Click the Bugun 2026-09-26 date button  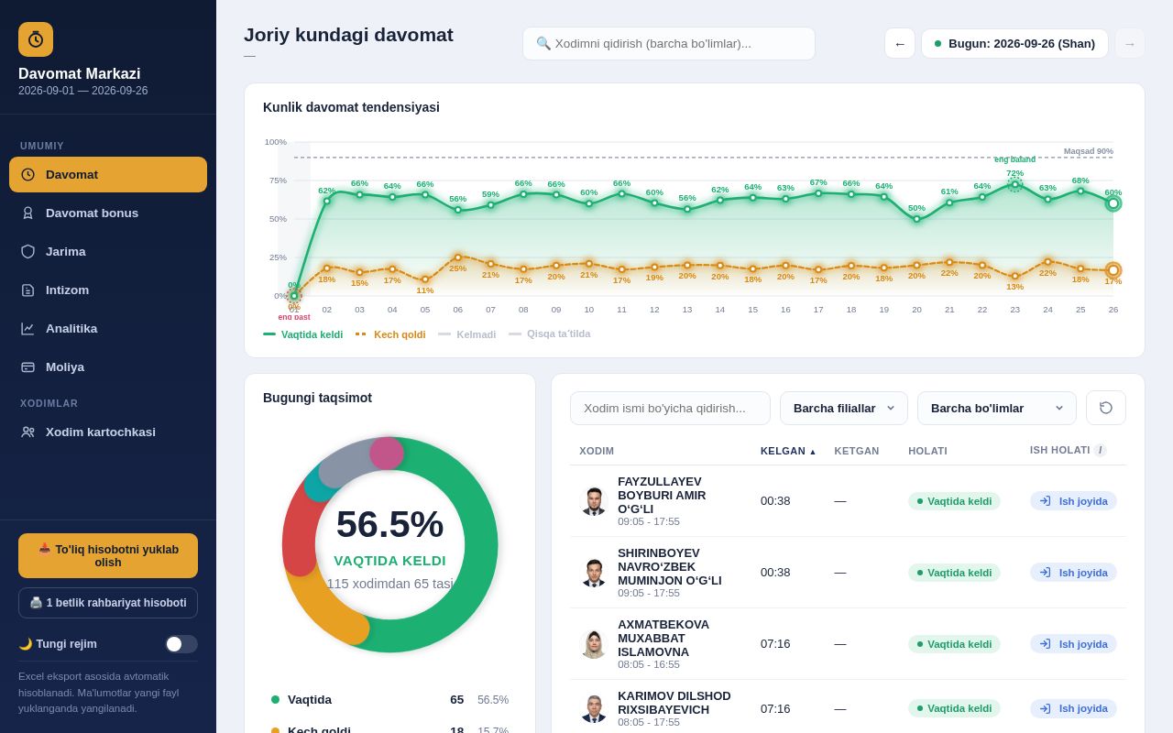1014,43
